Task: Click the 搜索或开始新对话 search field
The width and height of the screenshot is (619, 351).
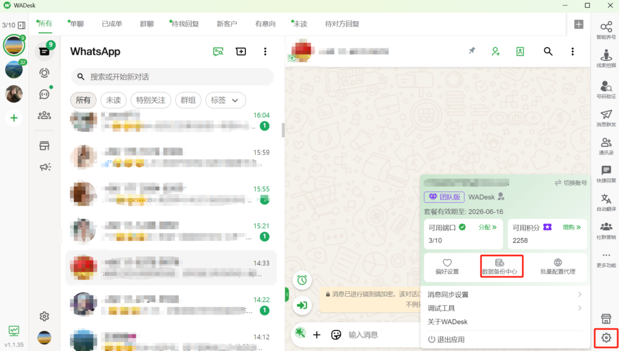Action: click(172, 77)
